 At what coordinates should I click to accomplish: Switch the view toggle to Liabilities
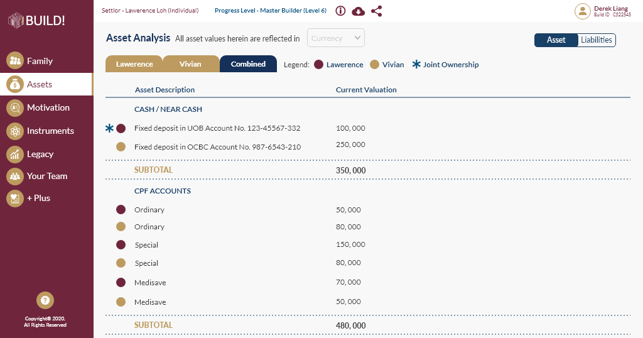tap(596, 40)
